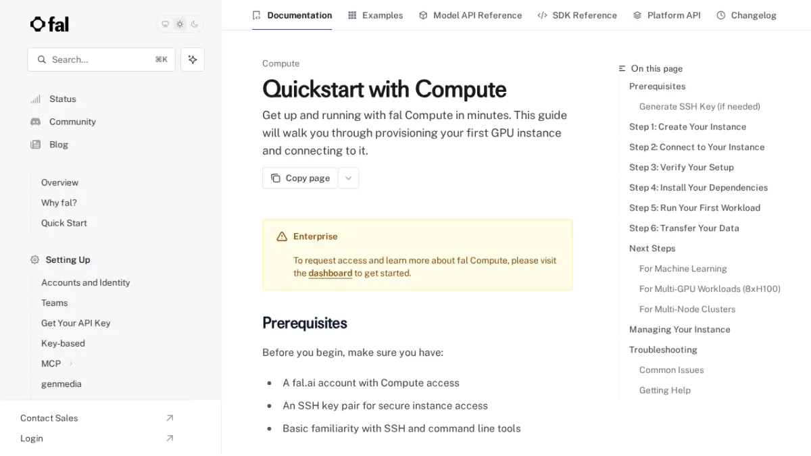Open the Community link
This screenshot has height=456, width=811.
pos(72,122)
